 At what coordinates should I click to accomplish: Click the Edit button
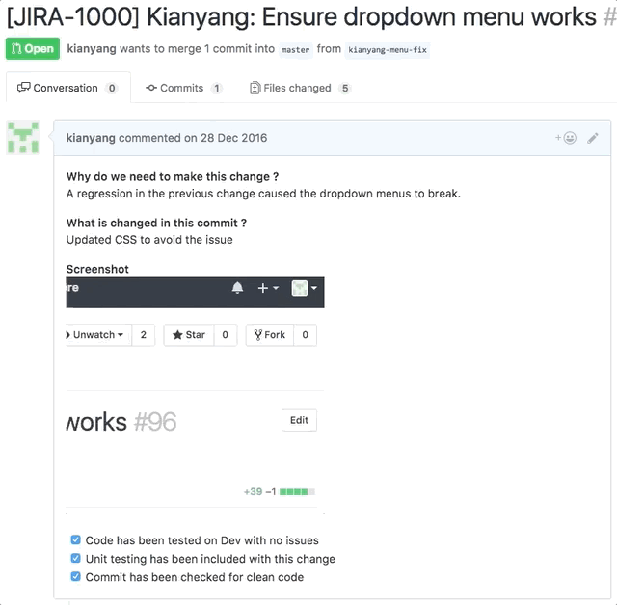299,420
